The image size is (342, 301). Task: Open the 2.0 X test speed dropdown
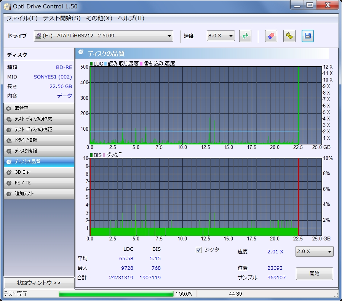(x=314, y=251)
